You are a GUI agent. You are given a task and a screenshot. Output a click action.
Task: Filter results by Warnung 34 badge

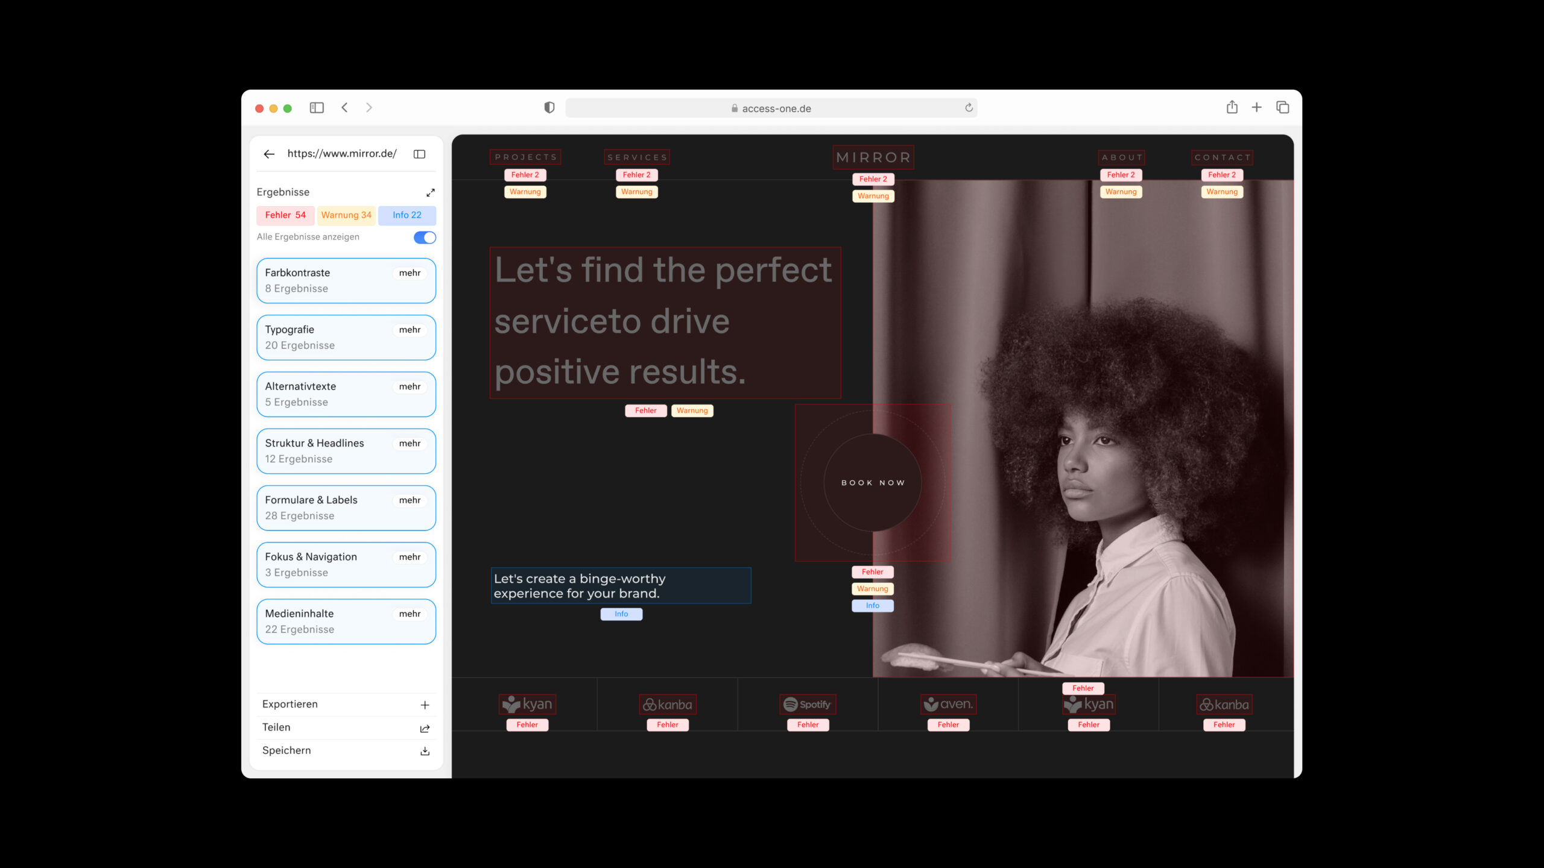pyautogui.click(x=346, y=215)
